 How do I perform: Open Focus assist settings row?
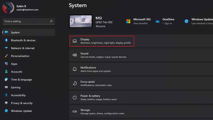point(141,83)
